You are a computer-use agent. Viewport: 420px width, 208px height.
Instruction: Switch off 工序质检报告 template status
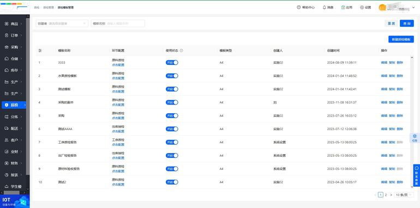point(172,142)
